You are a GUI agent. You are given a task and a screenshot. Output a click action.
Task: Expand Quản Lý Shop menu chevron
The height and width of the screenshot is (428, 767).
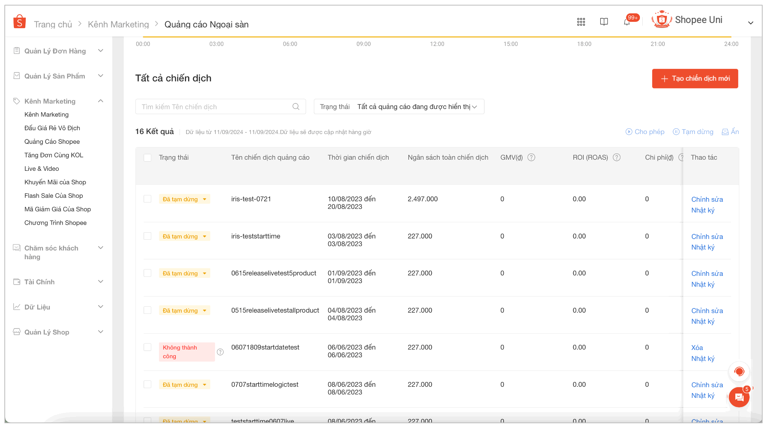click(101, 332)
